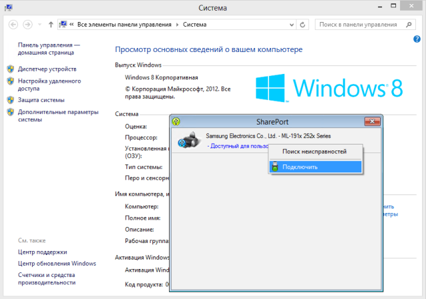Click the control panel icon in address bar
This screenshot has width=426, height=299.
[x=63, y=25]
